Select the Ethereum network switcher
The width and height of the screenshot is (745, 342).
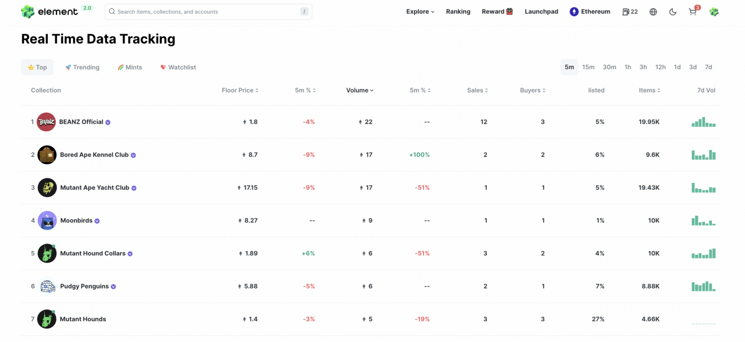[x=590, y=12]
